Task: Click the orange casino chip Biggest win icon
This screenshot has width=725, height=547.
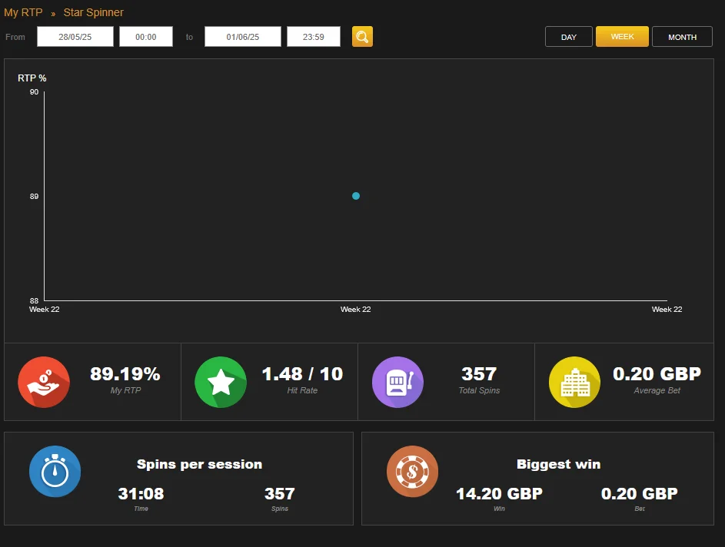Action: 412,471
